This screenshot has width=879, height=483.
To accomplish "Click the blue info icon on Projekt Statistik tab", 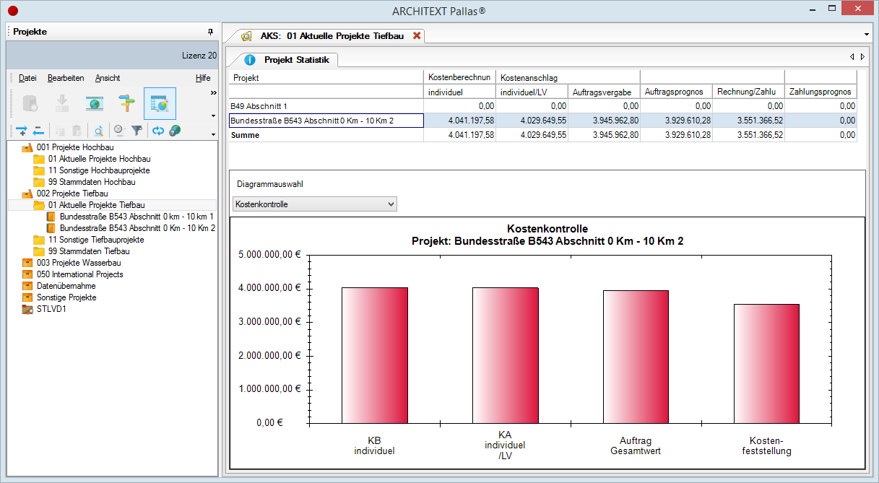I will coord(250,60).
